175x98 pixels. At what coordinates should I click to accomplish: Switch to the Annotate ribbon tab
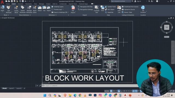pyautogui.click(x=20, y=4)
